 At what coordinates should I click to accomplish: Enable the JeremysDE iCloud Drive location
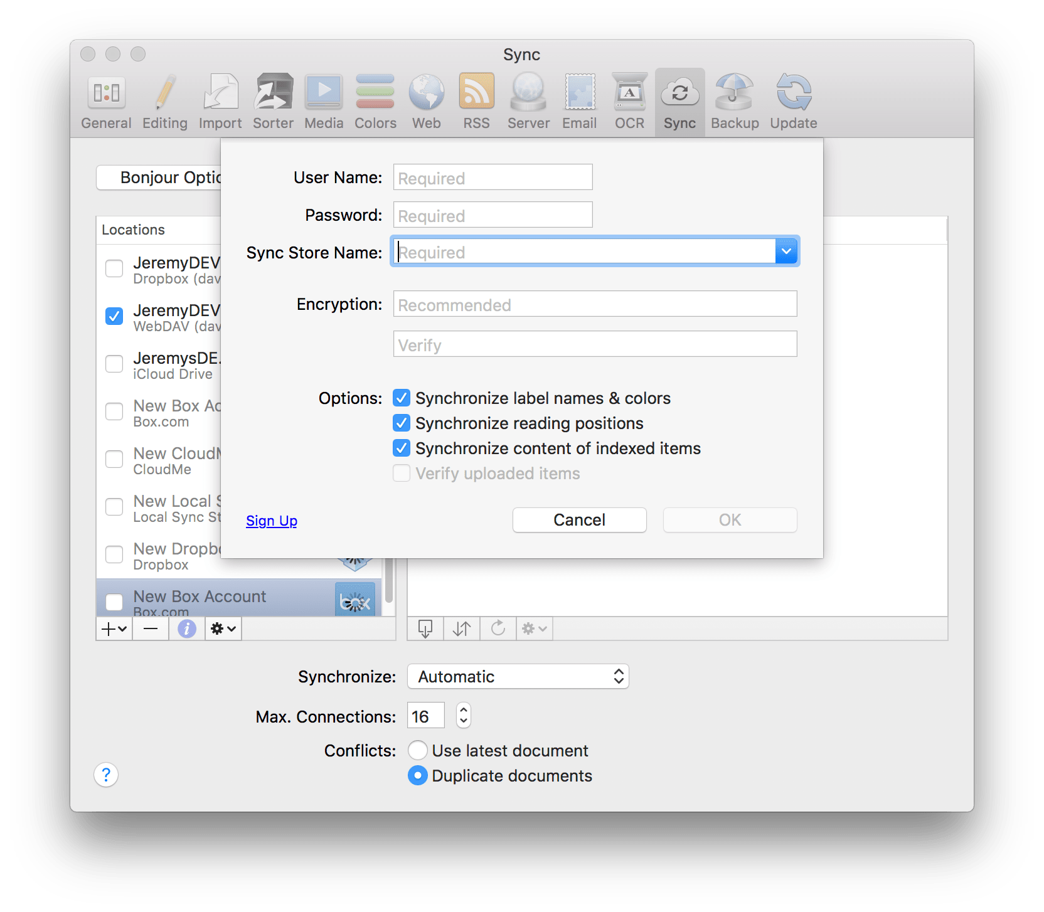(x=114, y=364)
